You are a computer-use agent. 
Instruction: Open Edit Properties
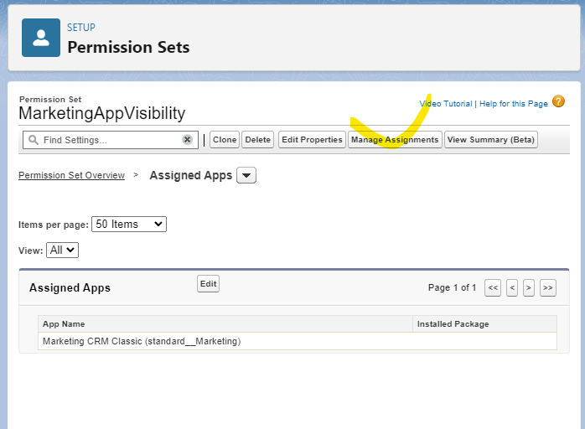point(312,140)
